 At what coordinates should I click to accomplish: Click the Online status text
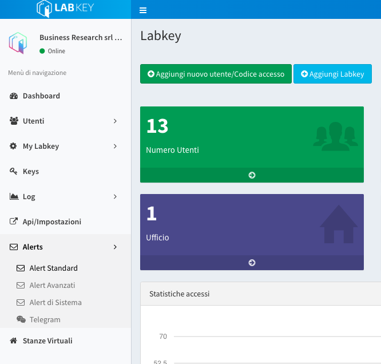[x=57, y=51]
